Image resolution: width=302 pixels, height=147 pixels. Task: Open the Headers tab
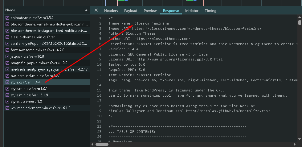[111, 11]
